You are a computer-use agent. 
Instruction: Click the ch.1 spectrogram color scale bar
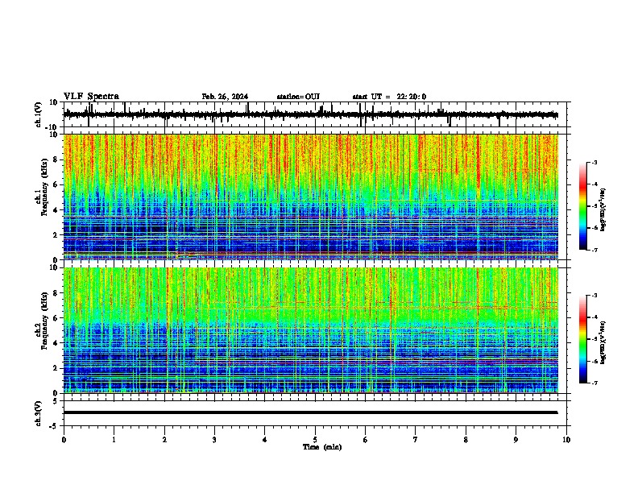[x=583, y=206]
